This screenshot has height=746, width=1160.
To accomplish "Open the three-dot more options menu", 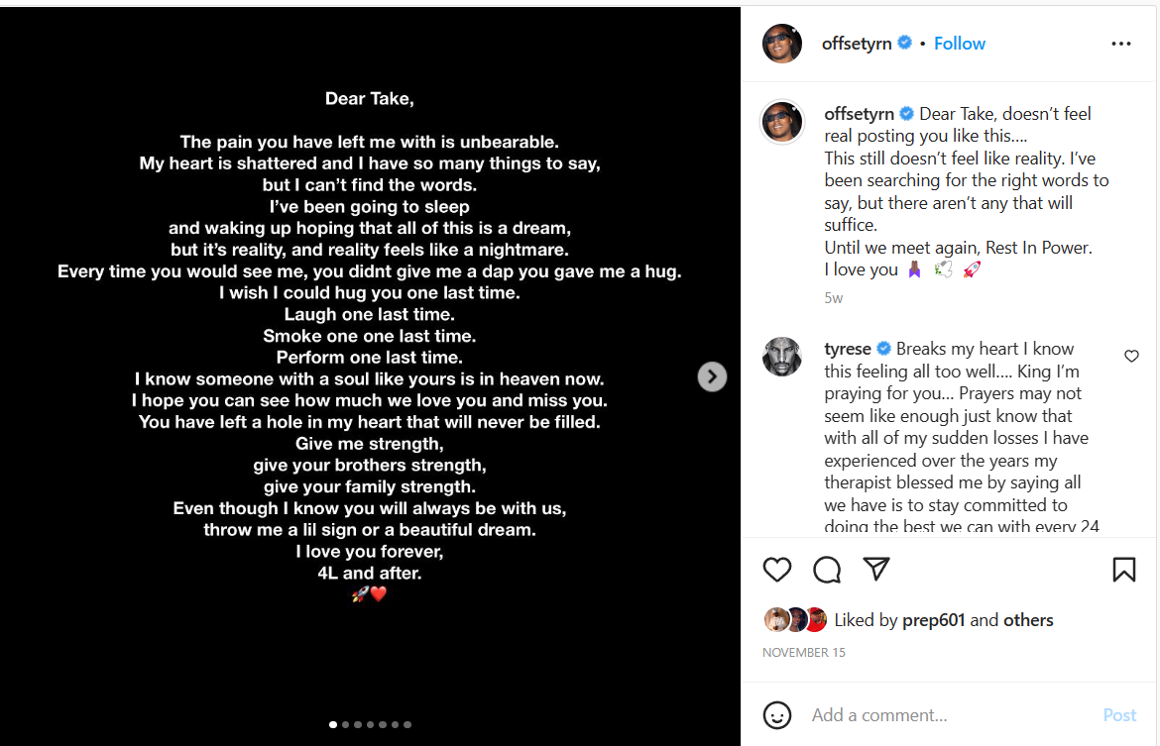I will (1121, 44).
